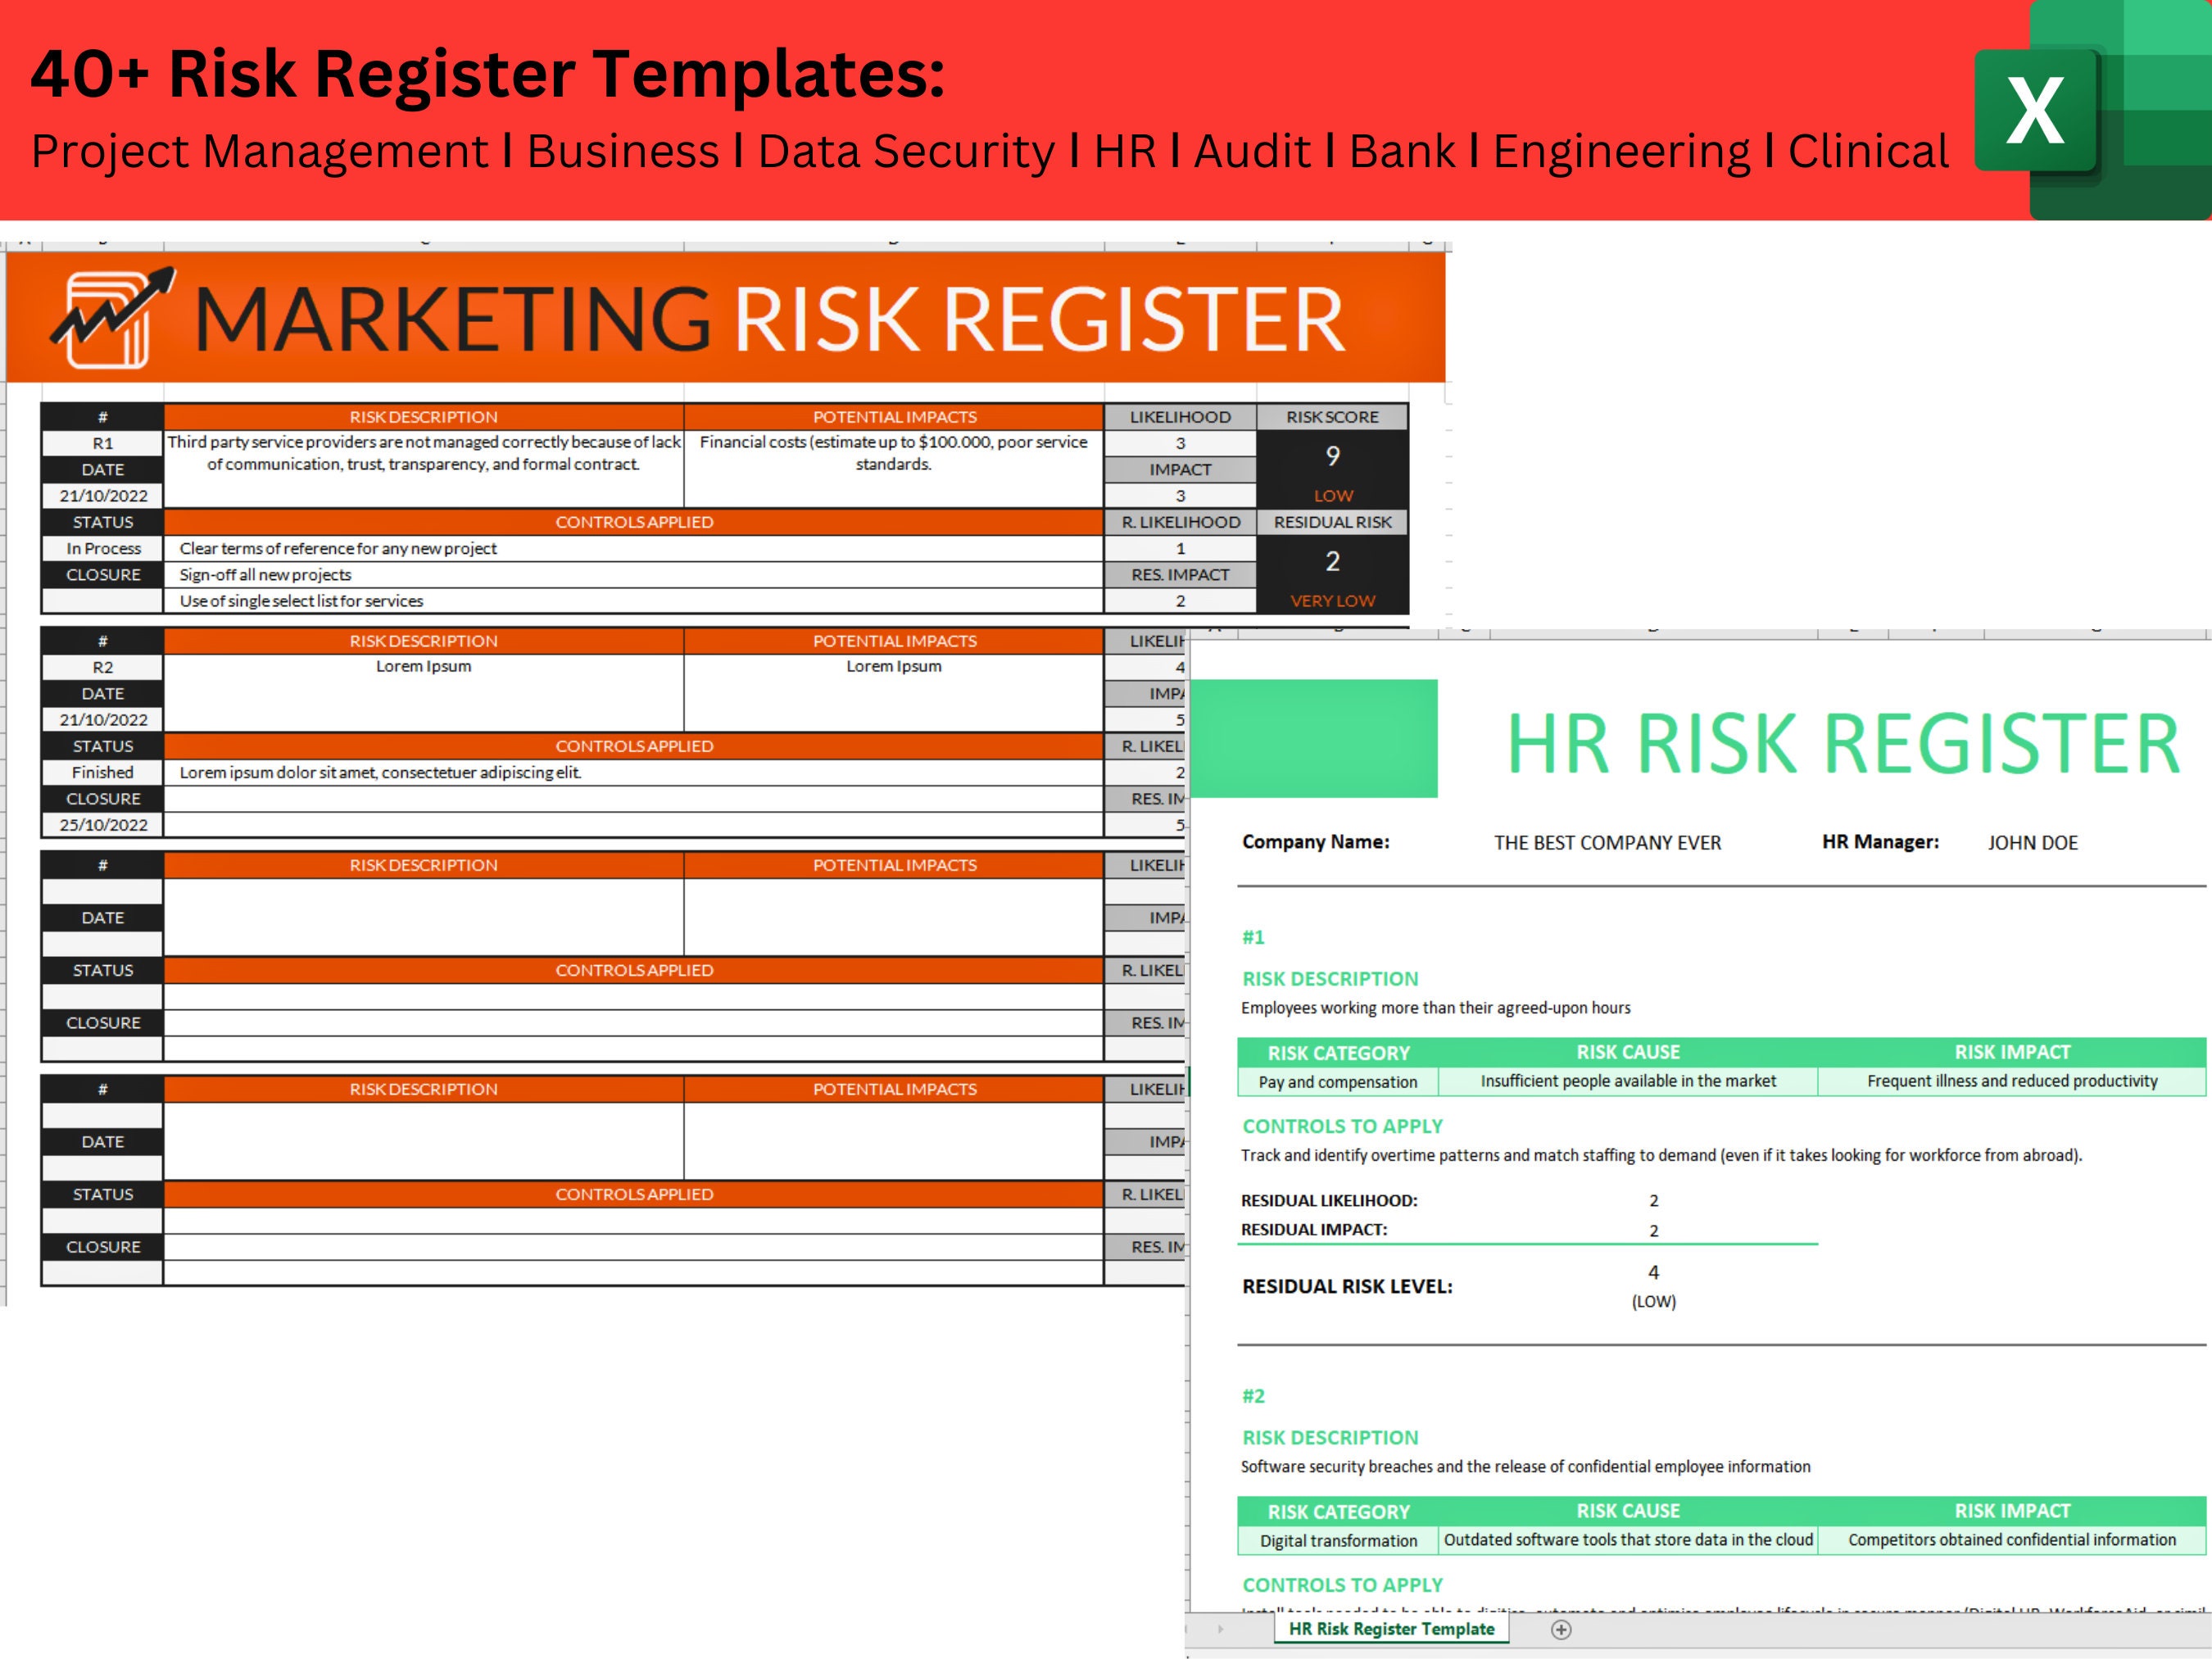This screenshot has height=1659, width=2212.
Task: Select the R1 IMPACT header cell
Action: (x=1180, y=469)
